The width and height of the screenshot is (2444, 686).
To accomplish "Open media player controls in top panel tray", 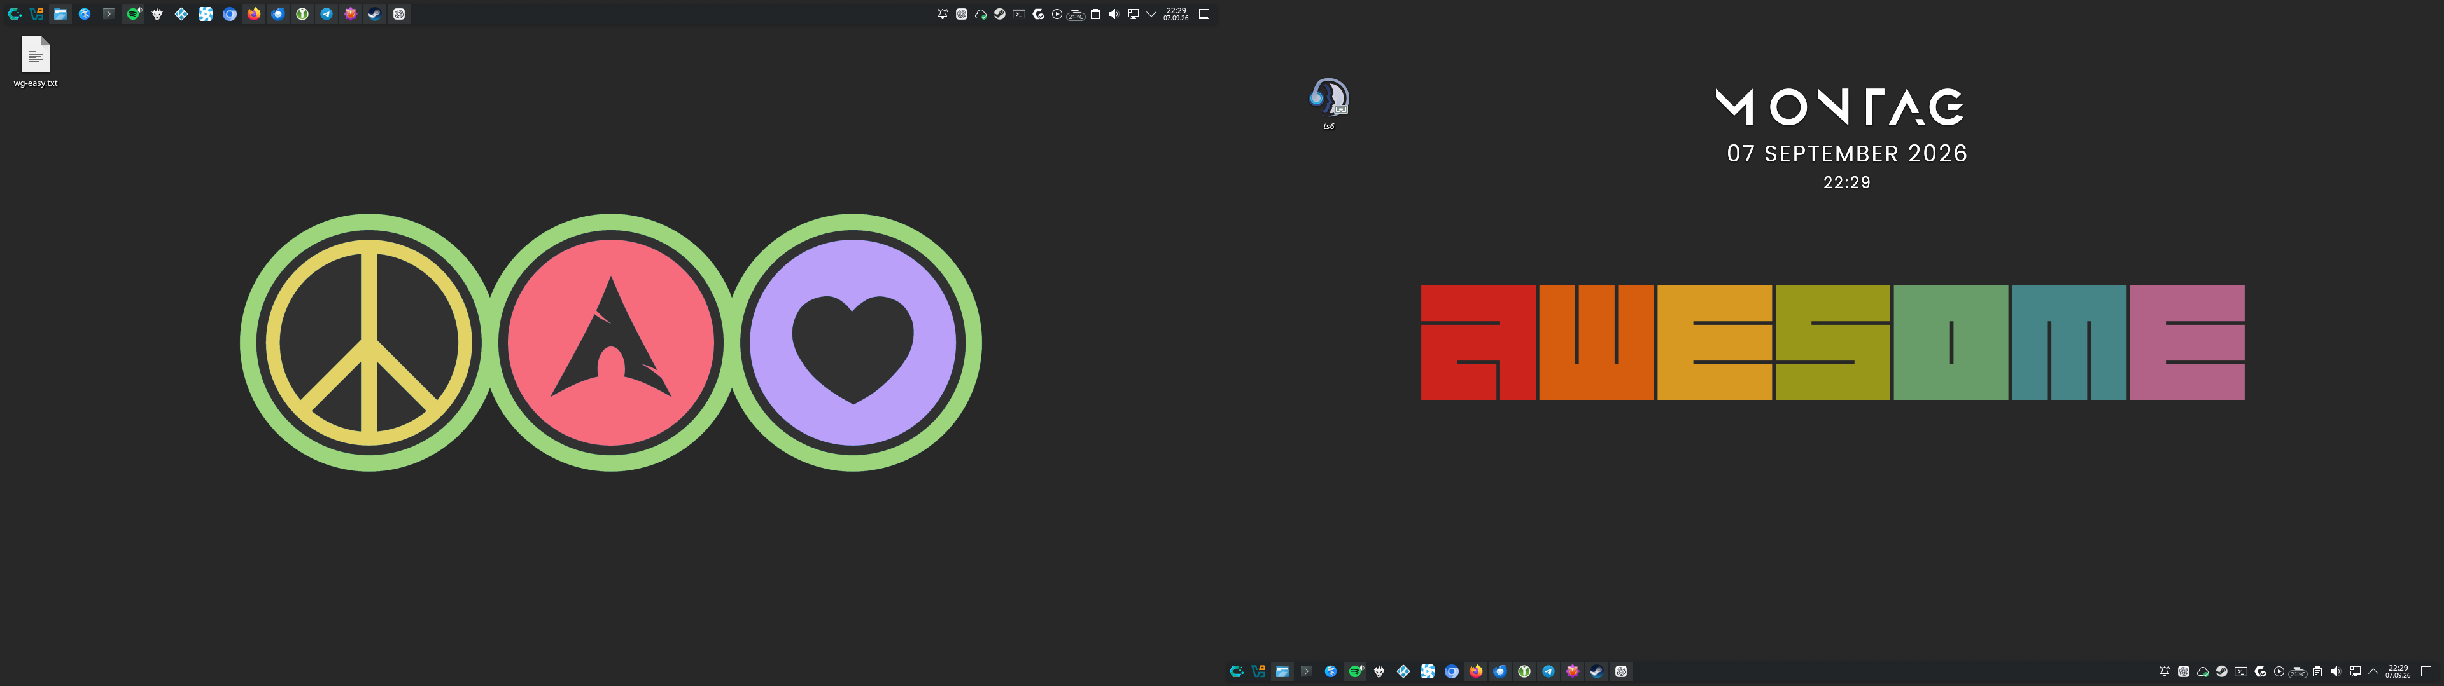I will tap(1058, 14).
